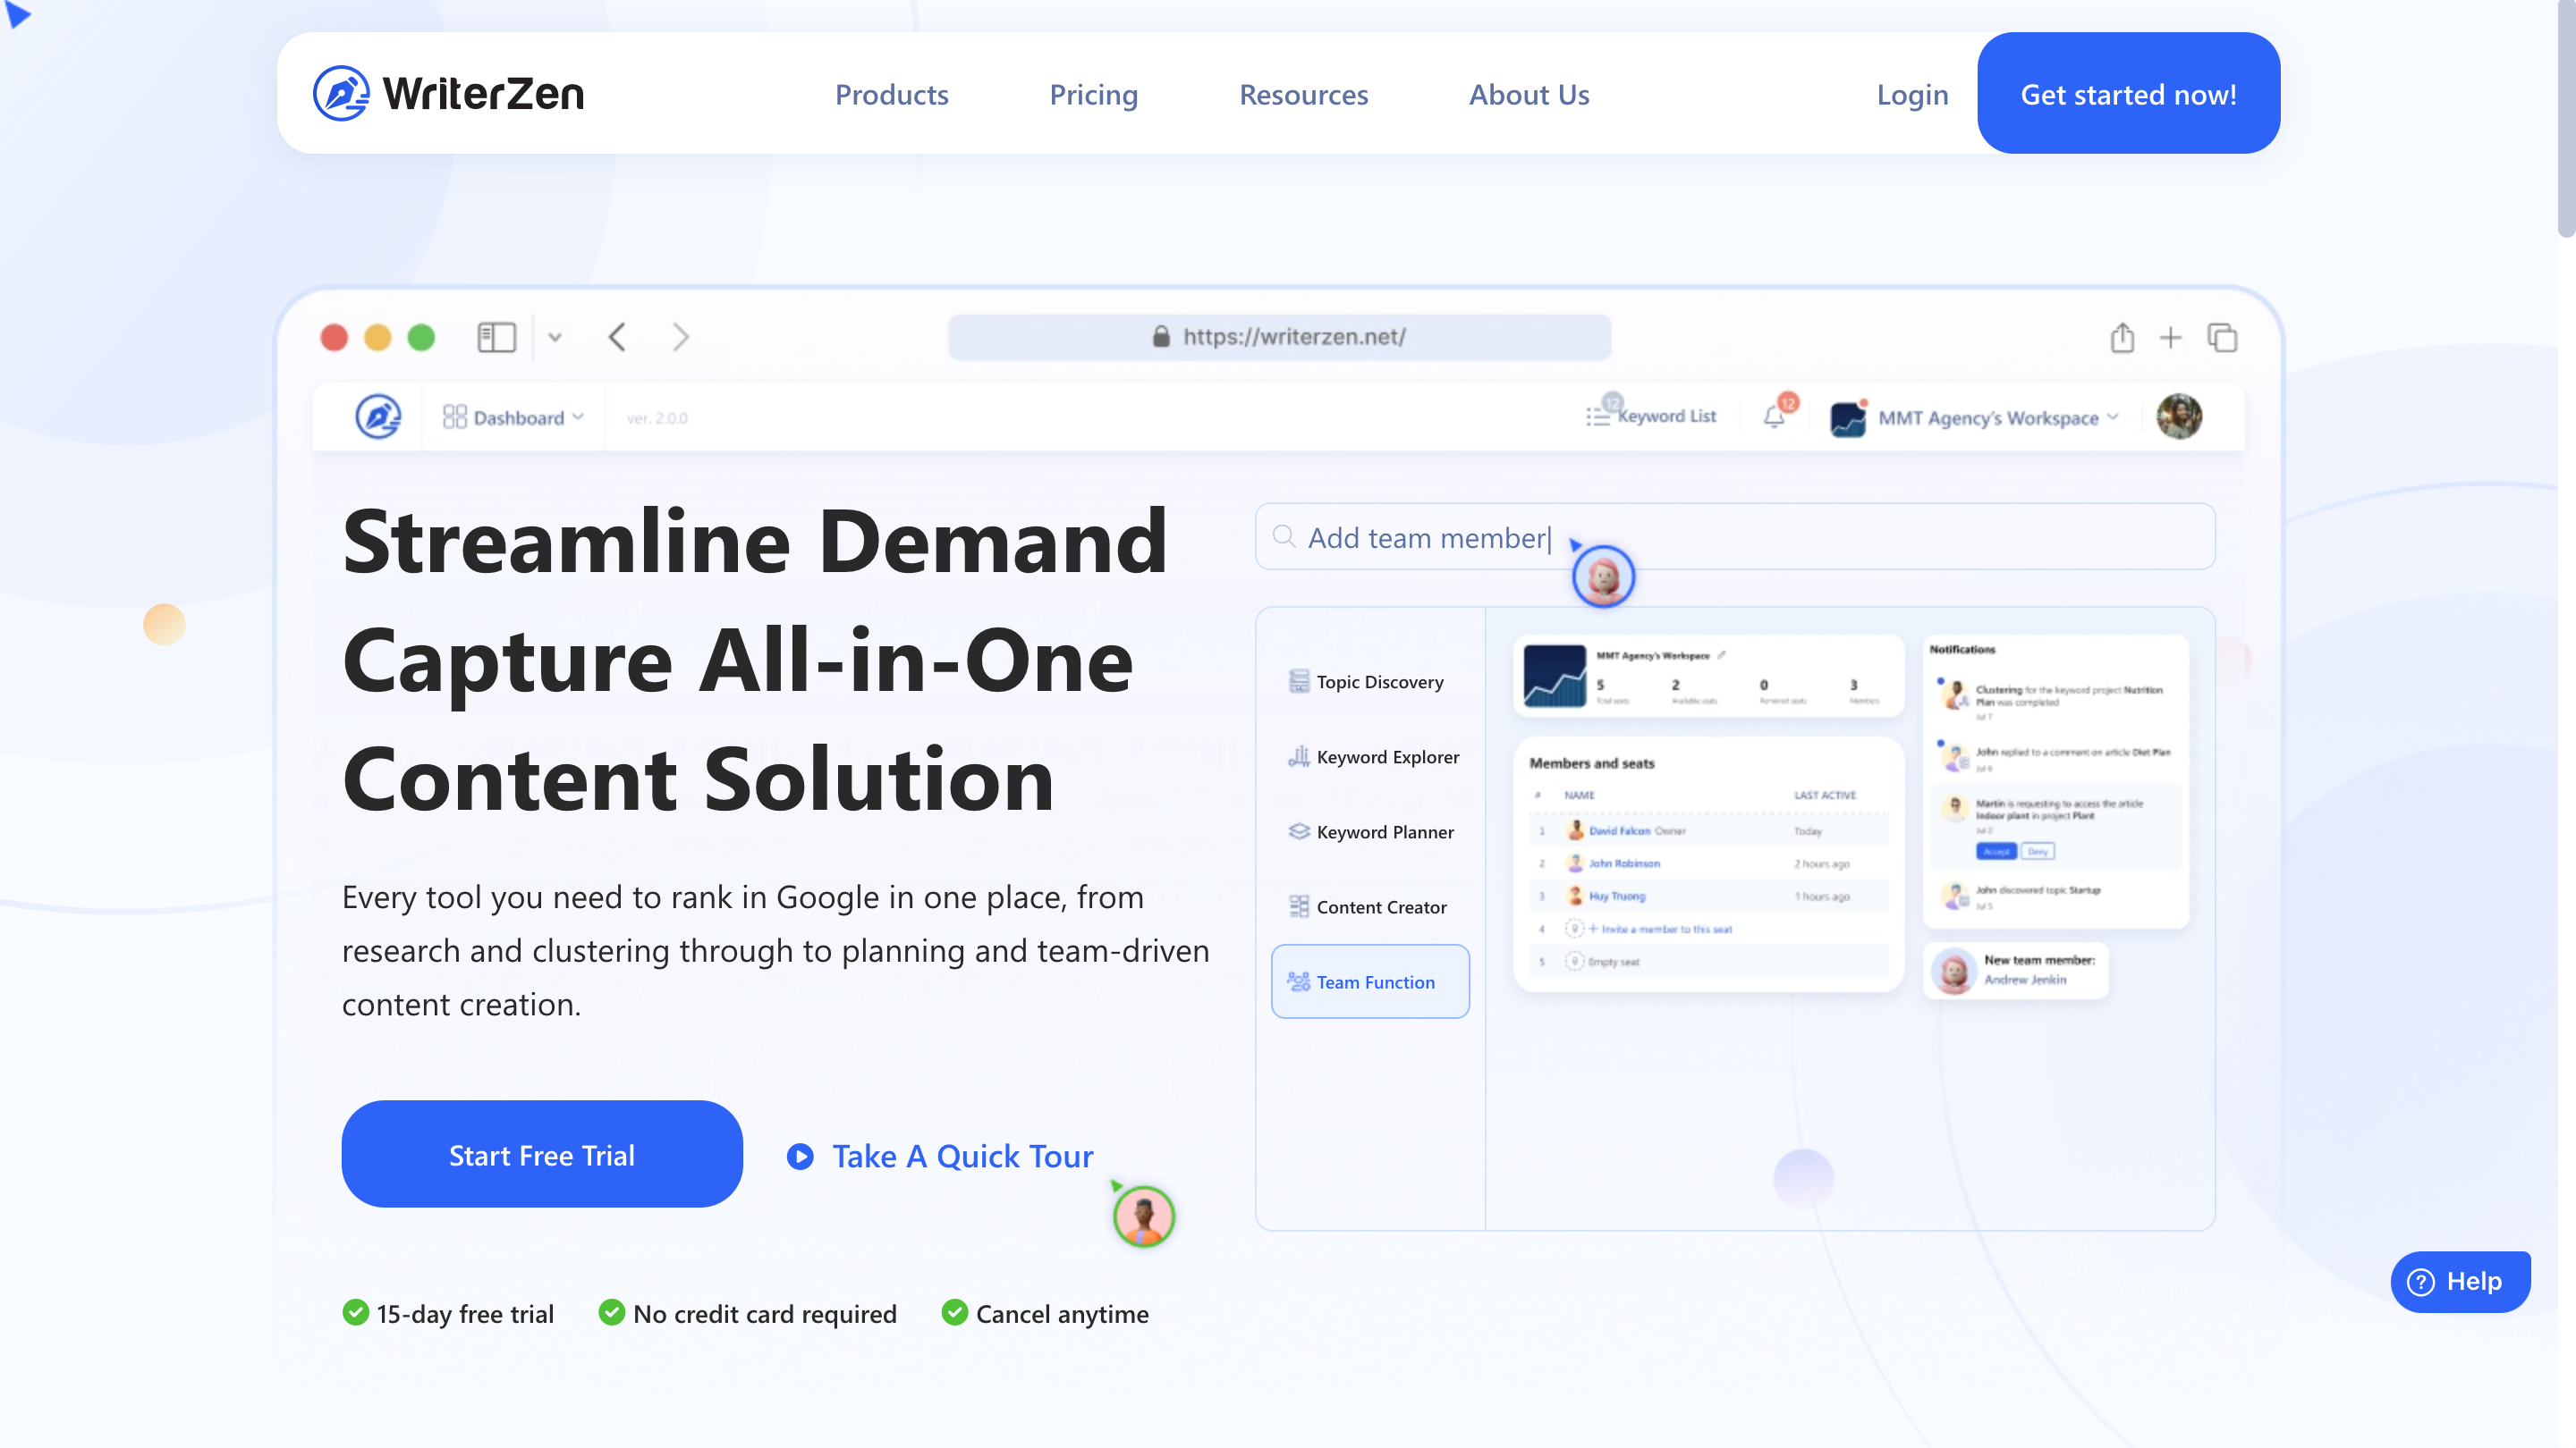Open the Keyword List
Image resolution: width=2576 pixels, height=1448 pixels.
click(x=1651, y=416)
